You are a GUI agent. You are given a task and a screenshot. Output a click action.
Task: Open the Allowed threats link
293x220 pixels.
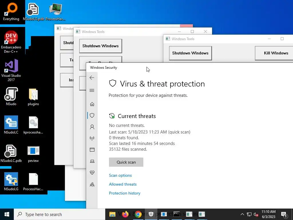pyautogui.click(x=123, y=184)
